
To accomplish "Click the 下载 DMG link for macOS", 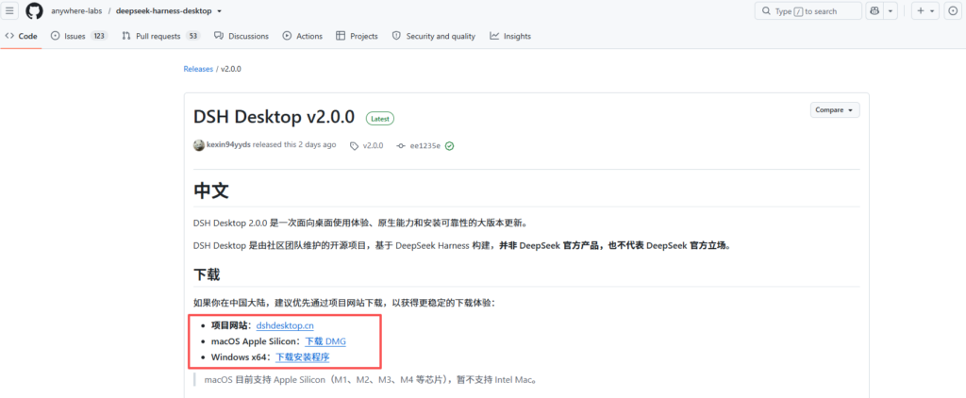I will click(x=325, y=341).
